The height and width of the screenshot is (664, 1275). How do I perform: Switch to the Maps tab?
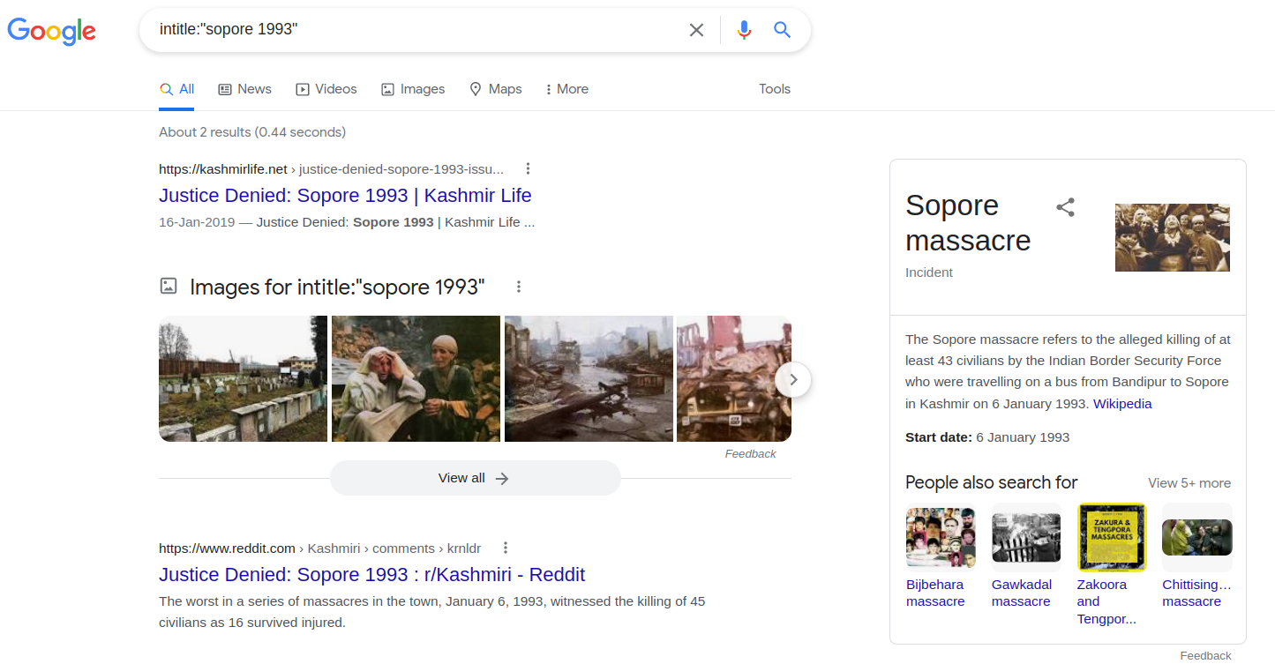pyautogui.click(x=495, y=89)
